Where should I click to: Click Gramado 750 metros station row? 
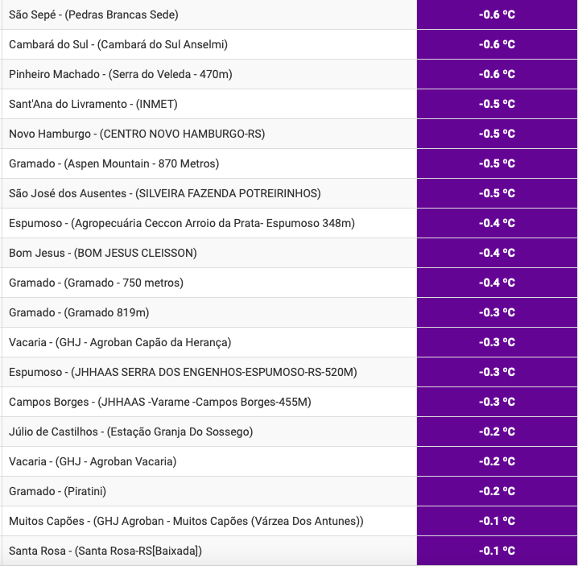[289, 283]
